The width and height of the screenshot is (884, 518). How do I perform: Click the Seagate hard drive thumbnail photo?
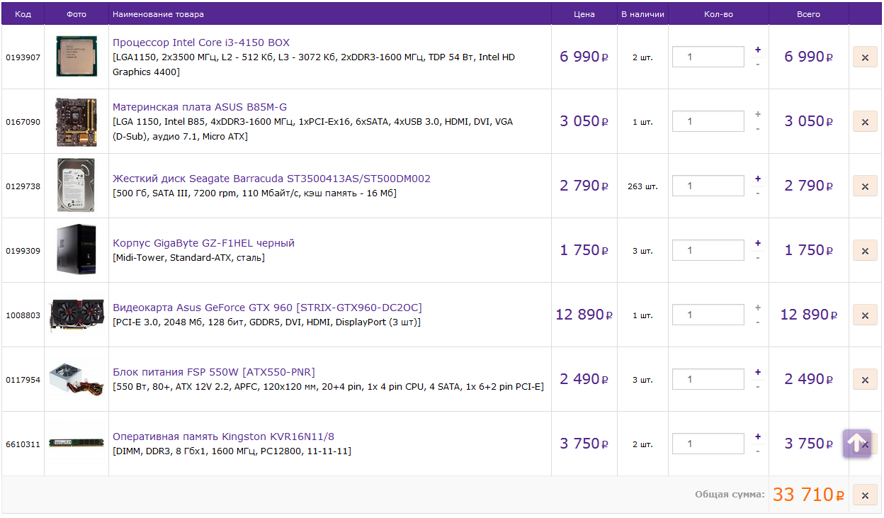click(x=76, y=186)
